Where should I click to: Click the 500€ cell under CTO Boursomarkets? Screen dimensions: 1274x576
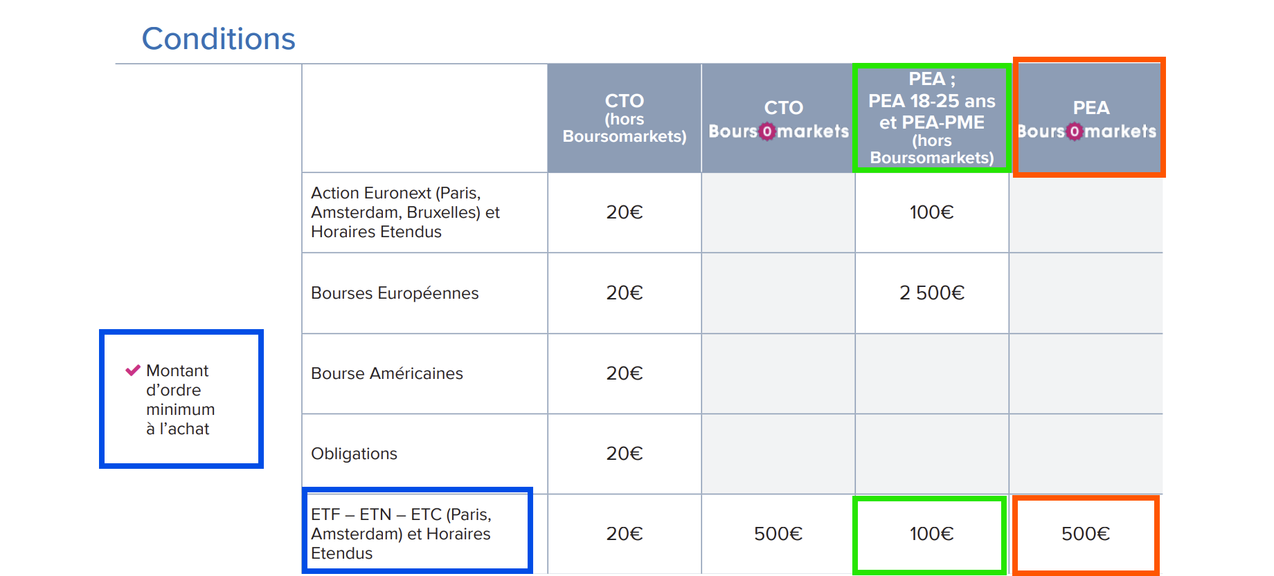(778, 534)
